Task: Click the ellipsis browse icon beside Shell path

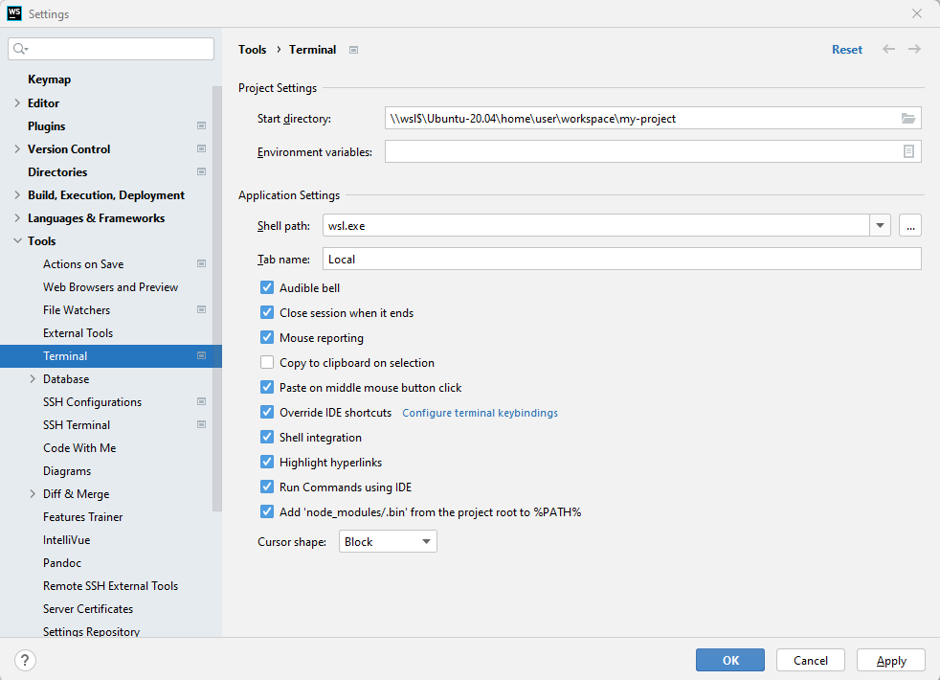Action: tap(909, 225)
